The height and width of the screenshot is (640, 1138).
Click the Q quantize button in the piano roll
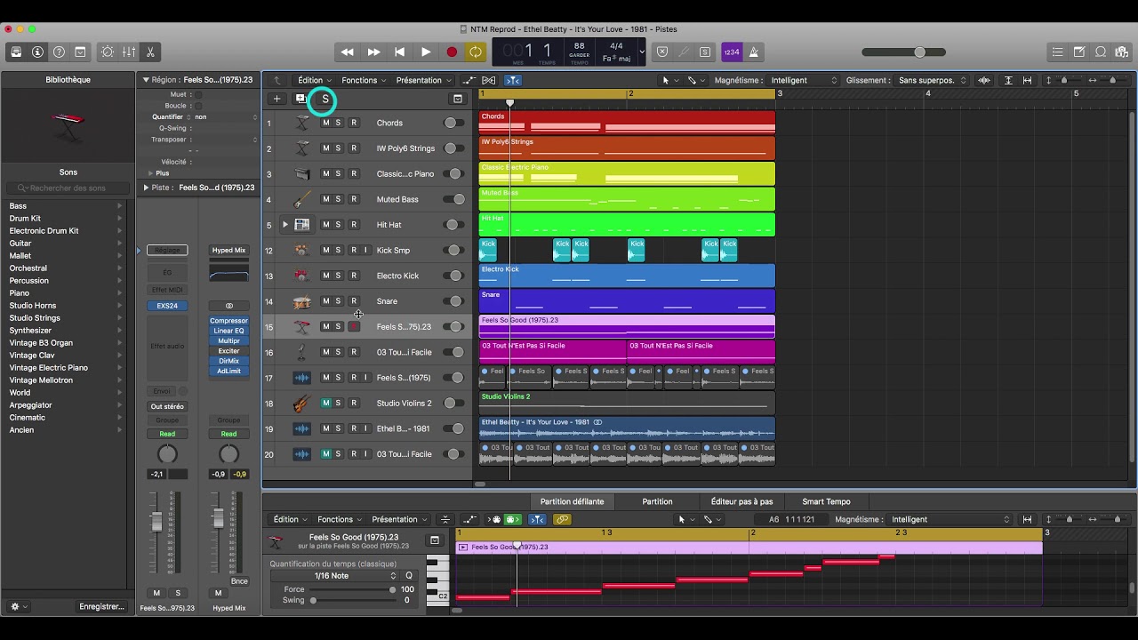(409, 576)
